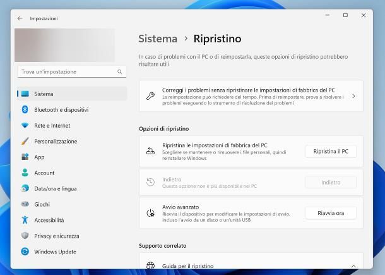385x275 pixels.
Task: Focus the Trova un'impostazione search field
Action: click(72, 71)
